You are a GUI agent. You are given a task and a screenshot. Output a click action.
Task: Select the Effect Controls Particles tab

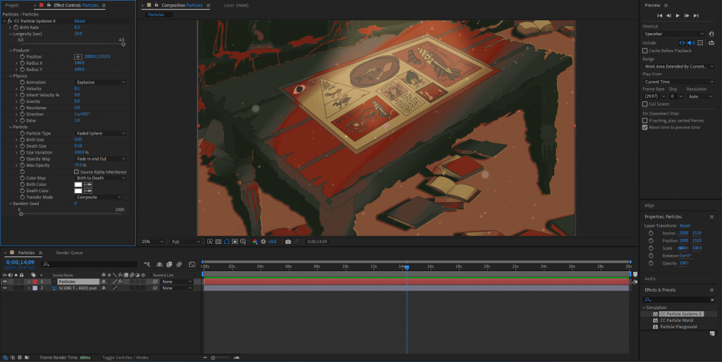pos(76,6)
